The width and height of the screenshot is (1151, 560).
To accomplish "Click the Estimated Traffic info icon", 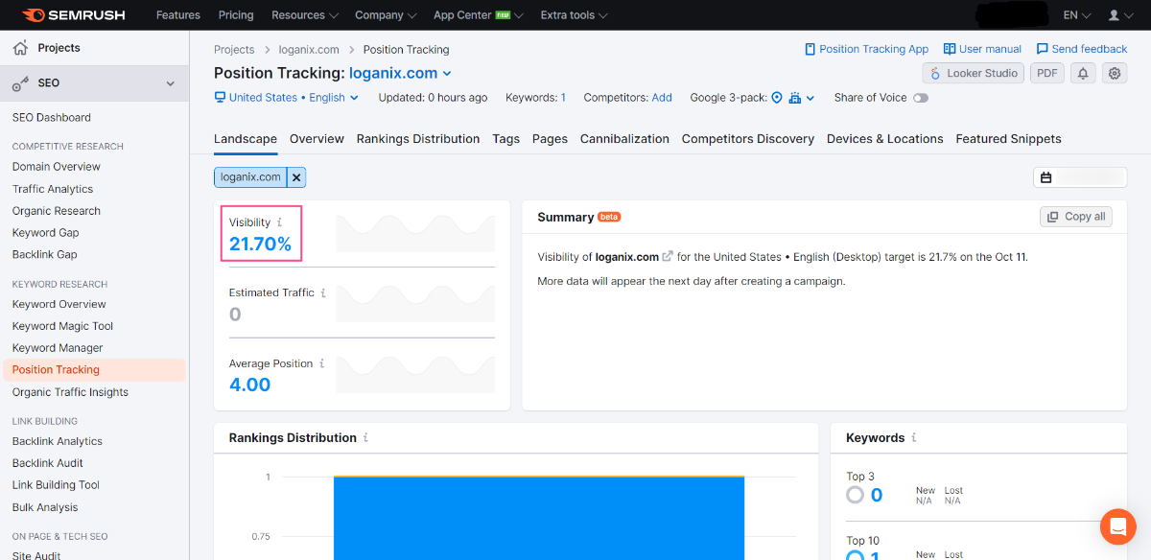I will [x=322, y=292].
